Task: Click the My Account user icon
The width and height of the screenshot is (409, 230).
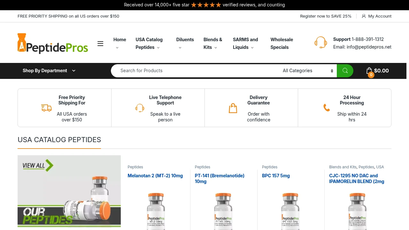Action: (364, 16)
